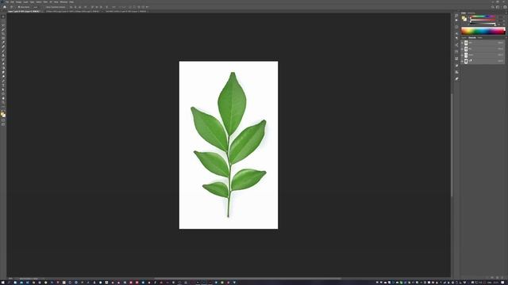Click the zoom percentage field in status bar
This screenshot has height=285, width=508.
tap(10, 278)
